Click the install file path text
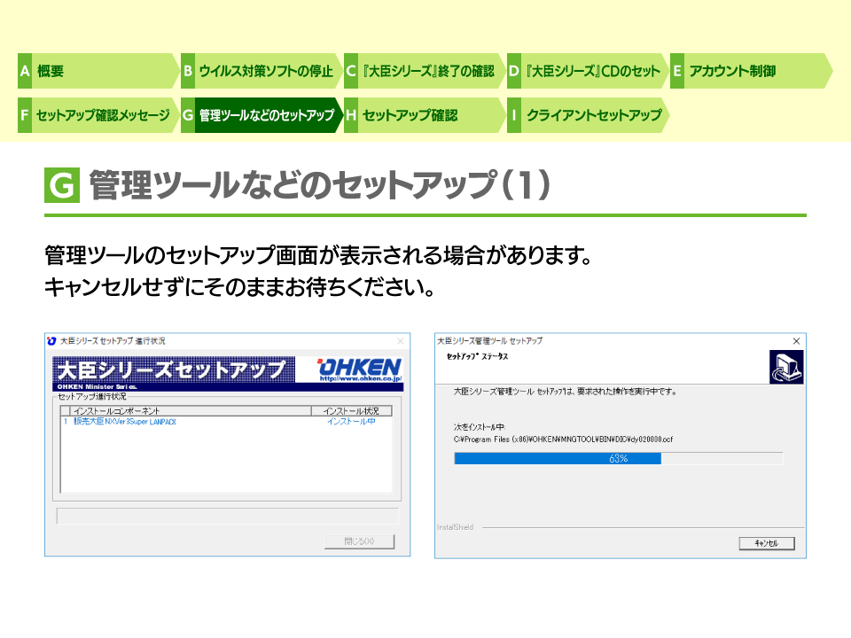851x638 pixels. tap(564, 440)
